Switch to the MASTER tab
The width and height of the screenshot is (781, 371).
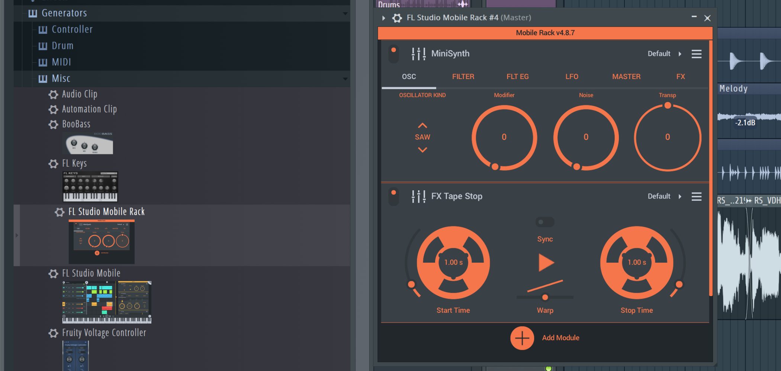(x=626, y=76)
